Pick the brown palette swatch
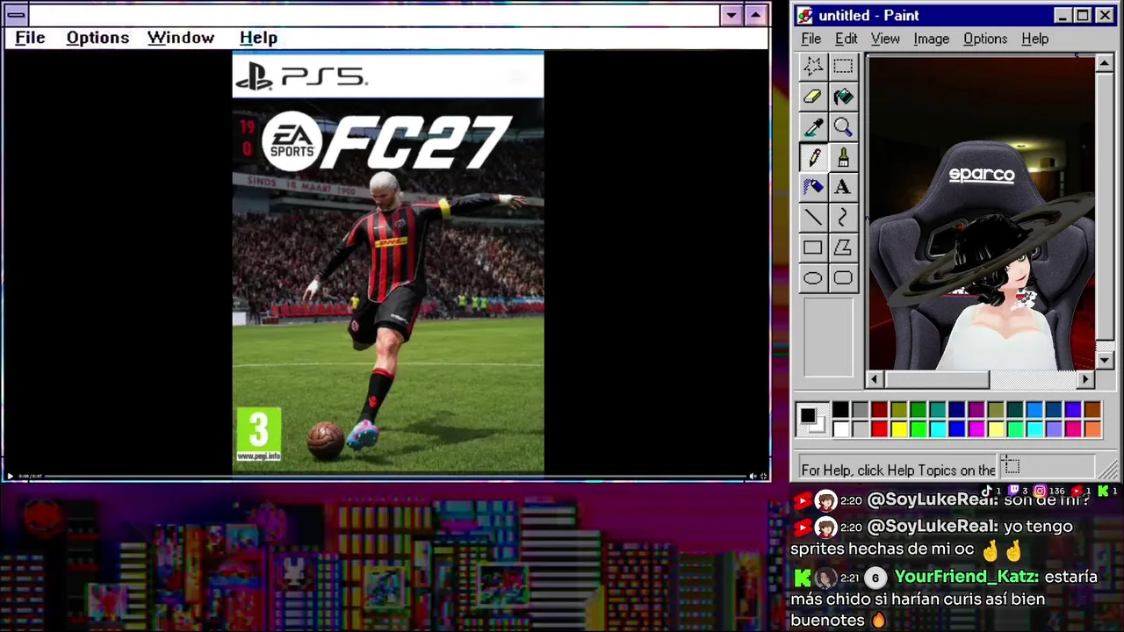The width and height of the screenshot is (1124, 632). tap(1092, 410)
